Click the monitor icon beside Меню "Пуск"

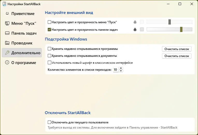(x=7, y=23)
